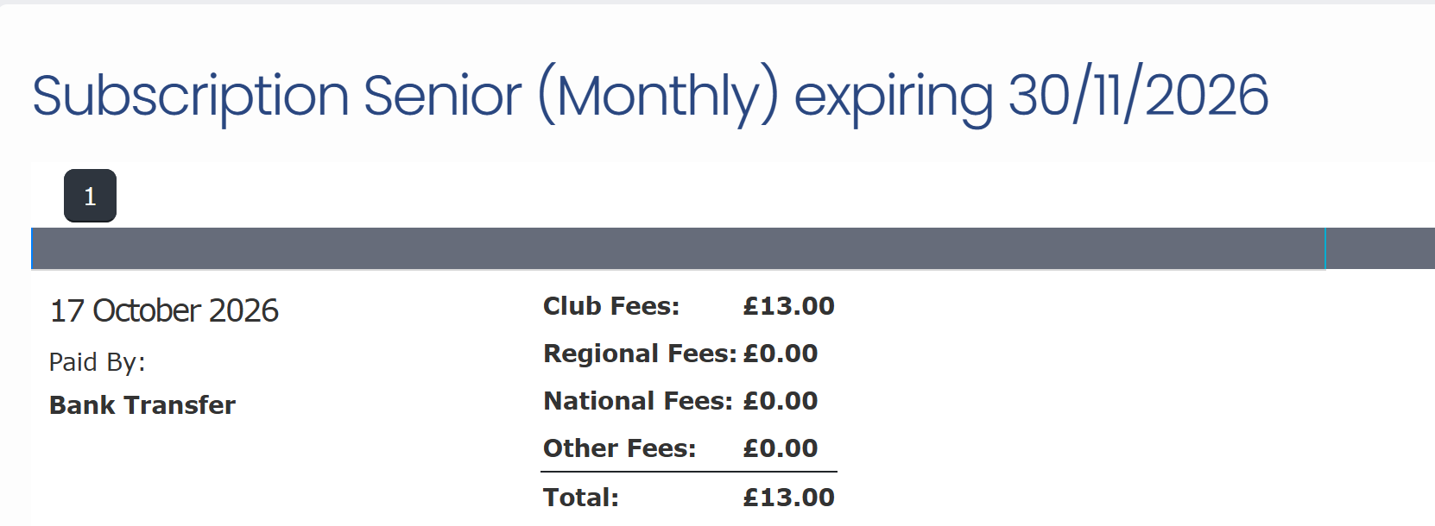Click the Regional Fees: label
1435x526 pixels.
(640, 354)
